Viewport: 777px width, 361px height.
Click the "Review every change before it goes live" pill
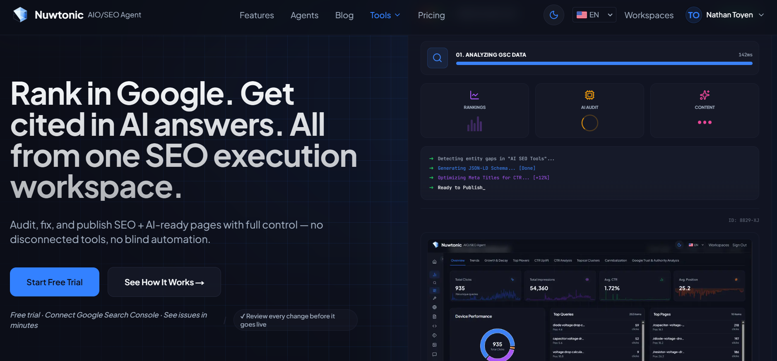pos(296,320)
